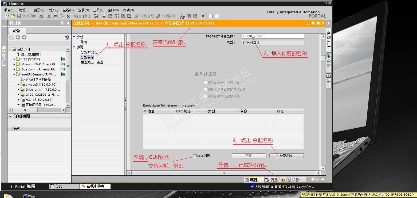Enable the LED 闪烁 checkbox

(195, 156)
